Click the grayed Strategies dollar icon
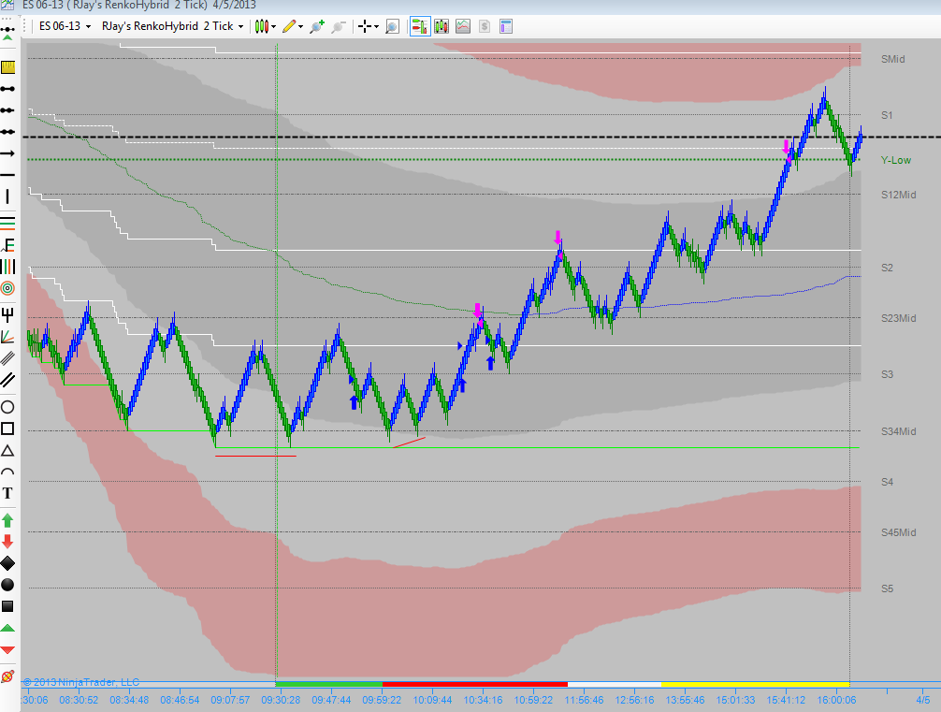 click(485, 26)
